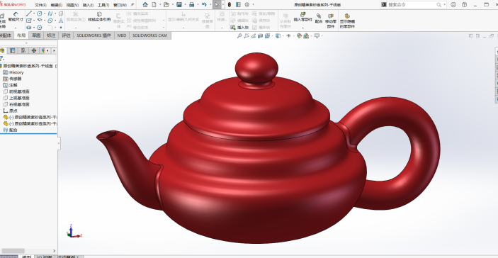
Task: Click the Display Style cube icon
Action: tap(278, 36)
